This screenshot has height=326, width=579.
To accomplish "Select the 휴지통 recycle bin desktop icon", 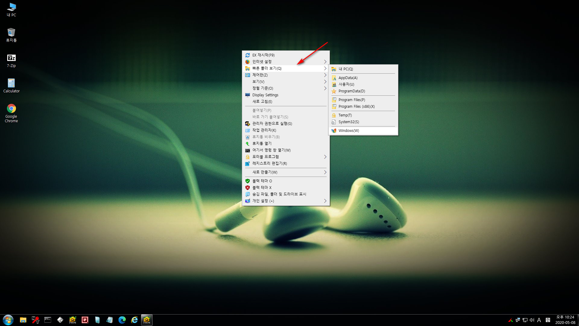I will click(11, 35).
